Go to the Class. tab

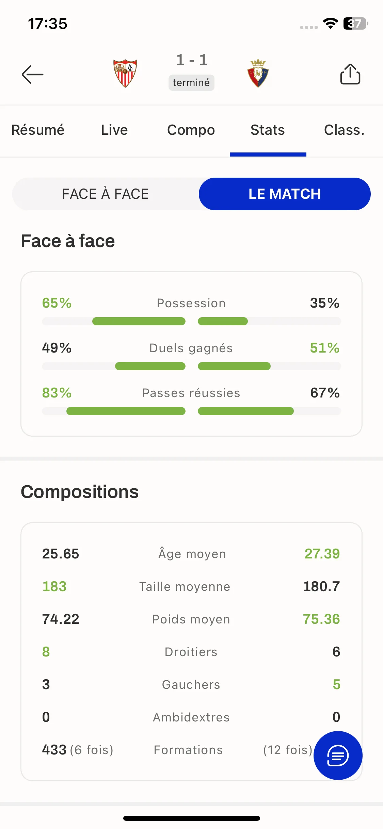point(344,130)
